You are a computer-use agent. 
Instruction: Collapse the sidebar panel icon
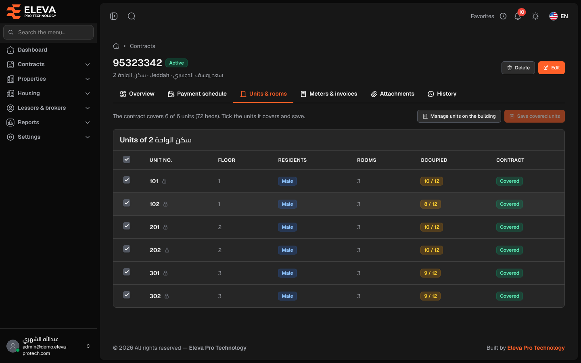coord(114,16)
